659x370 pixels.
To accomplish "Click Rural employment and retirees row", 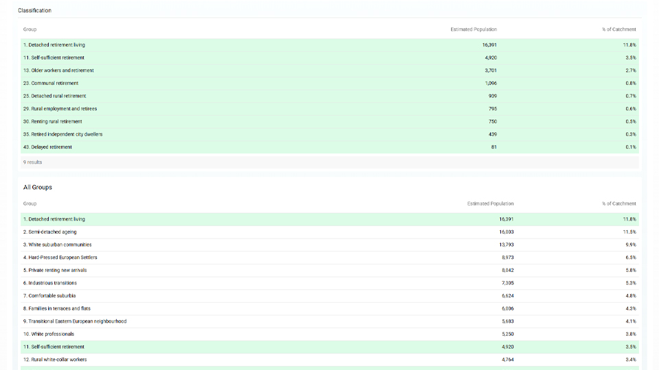I will [x=60, y=109].
